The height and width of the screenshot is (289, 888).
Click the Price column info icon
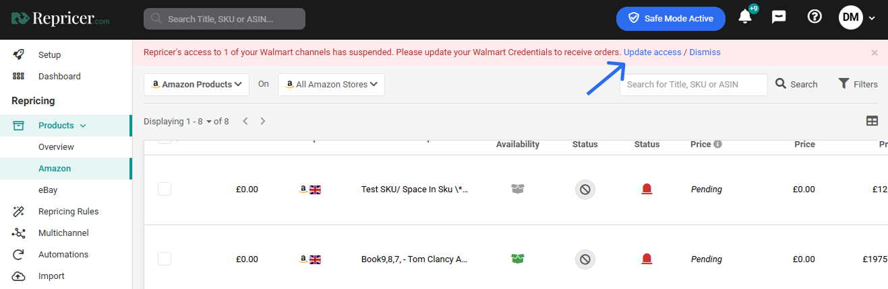[718, 144]
